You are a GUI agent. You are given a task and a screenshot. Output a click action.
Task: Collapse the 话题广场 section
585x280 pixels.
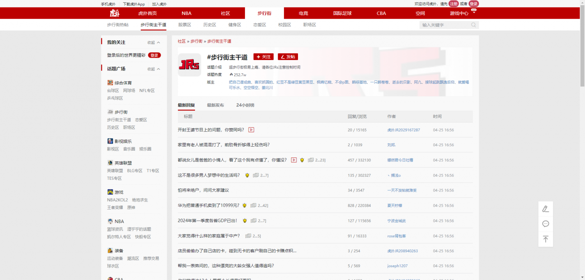pos(154,69)
